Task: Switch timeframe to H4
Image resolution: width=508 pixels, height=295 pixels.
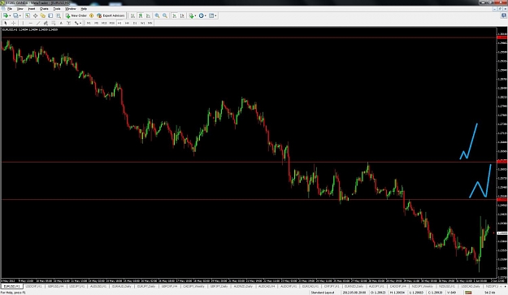Action: tap(127, 23)
